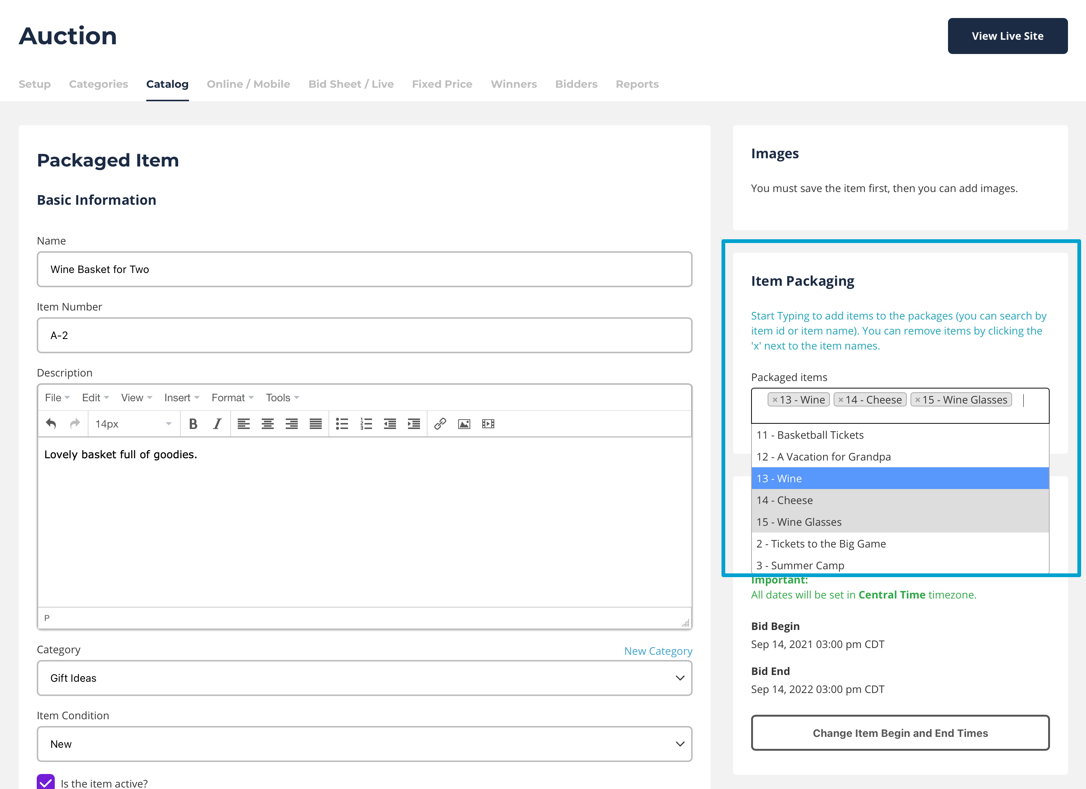
Task: Switch to the Winners tab
Action: [513, 84]
